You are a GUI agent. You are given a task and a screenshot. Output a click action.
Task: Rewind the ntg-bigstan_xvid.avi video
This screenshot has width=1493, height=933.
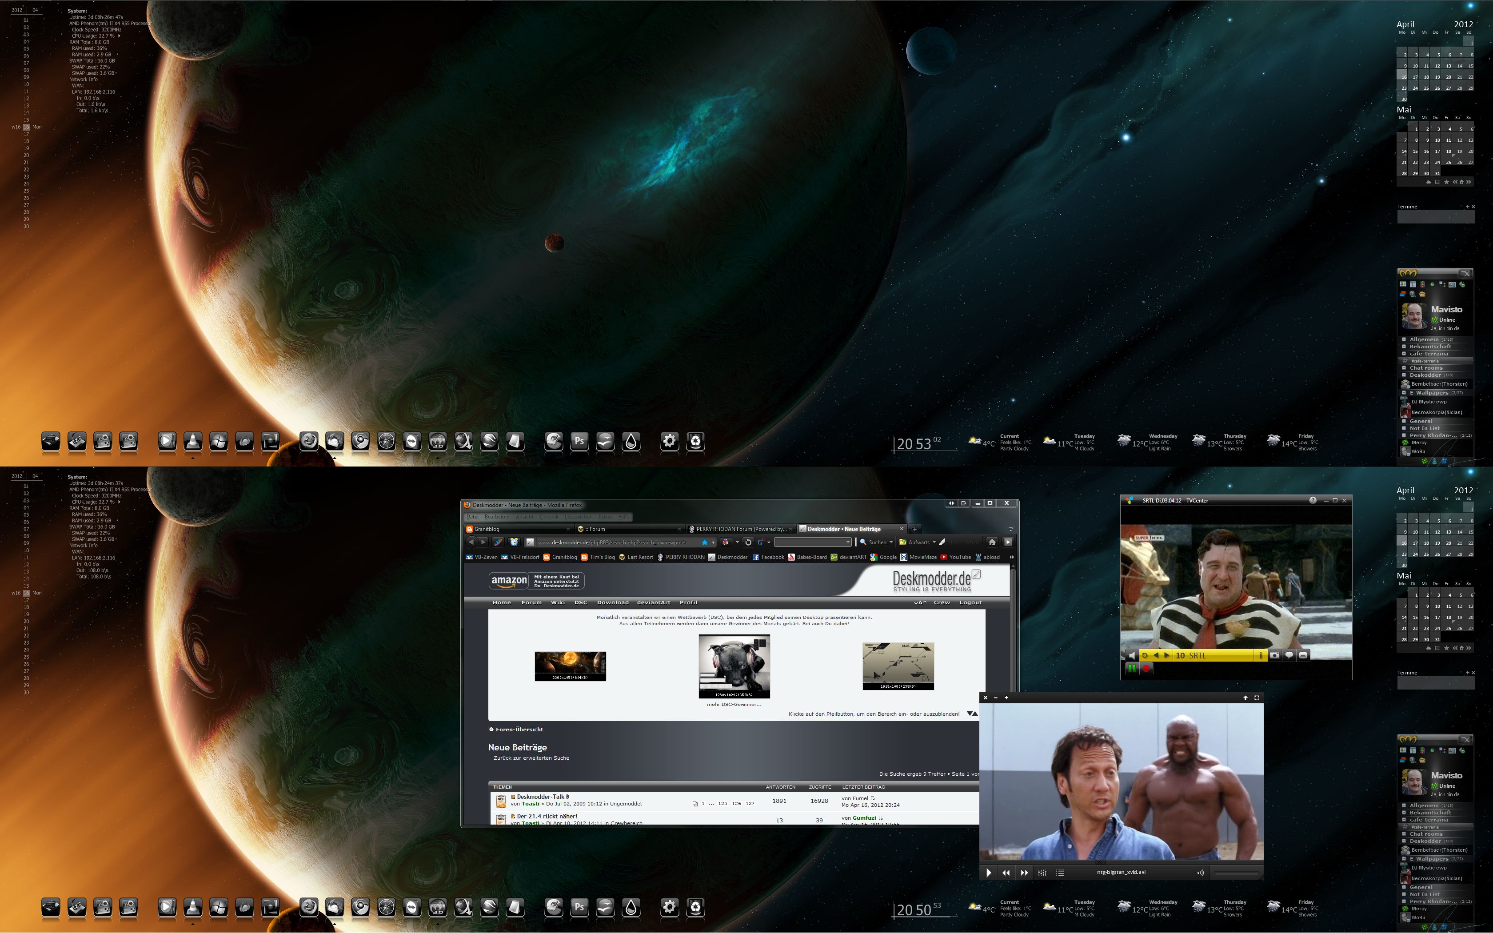(x=1006, y=873)
